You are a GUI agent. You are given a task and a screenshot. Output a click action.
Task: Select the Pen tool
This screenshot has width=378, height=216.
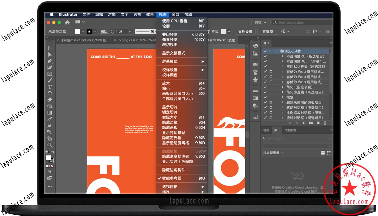[x=50, y=61]
